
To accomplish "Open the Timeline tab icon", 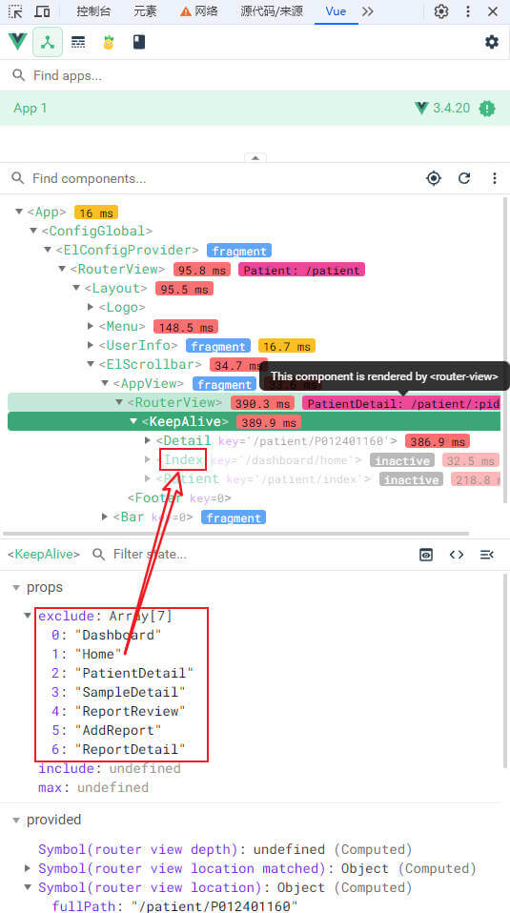I will click(78, 42).
